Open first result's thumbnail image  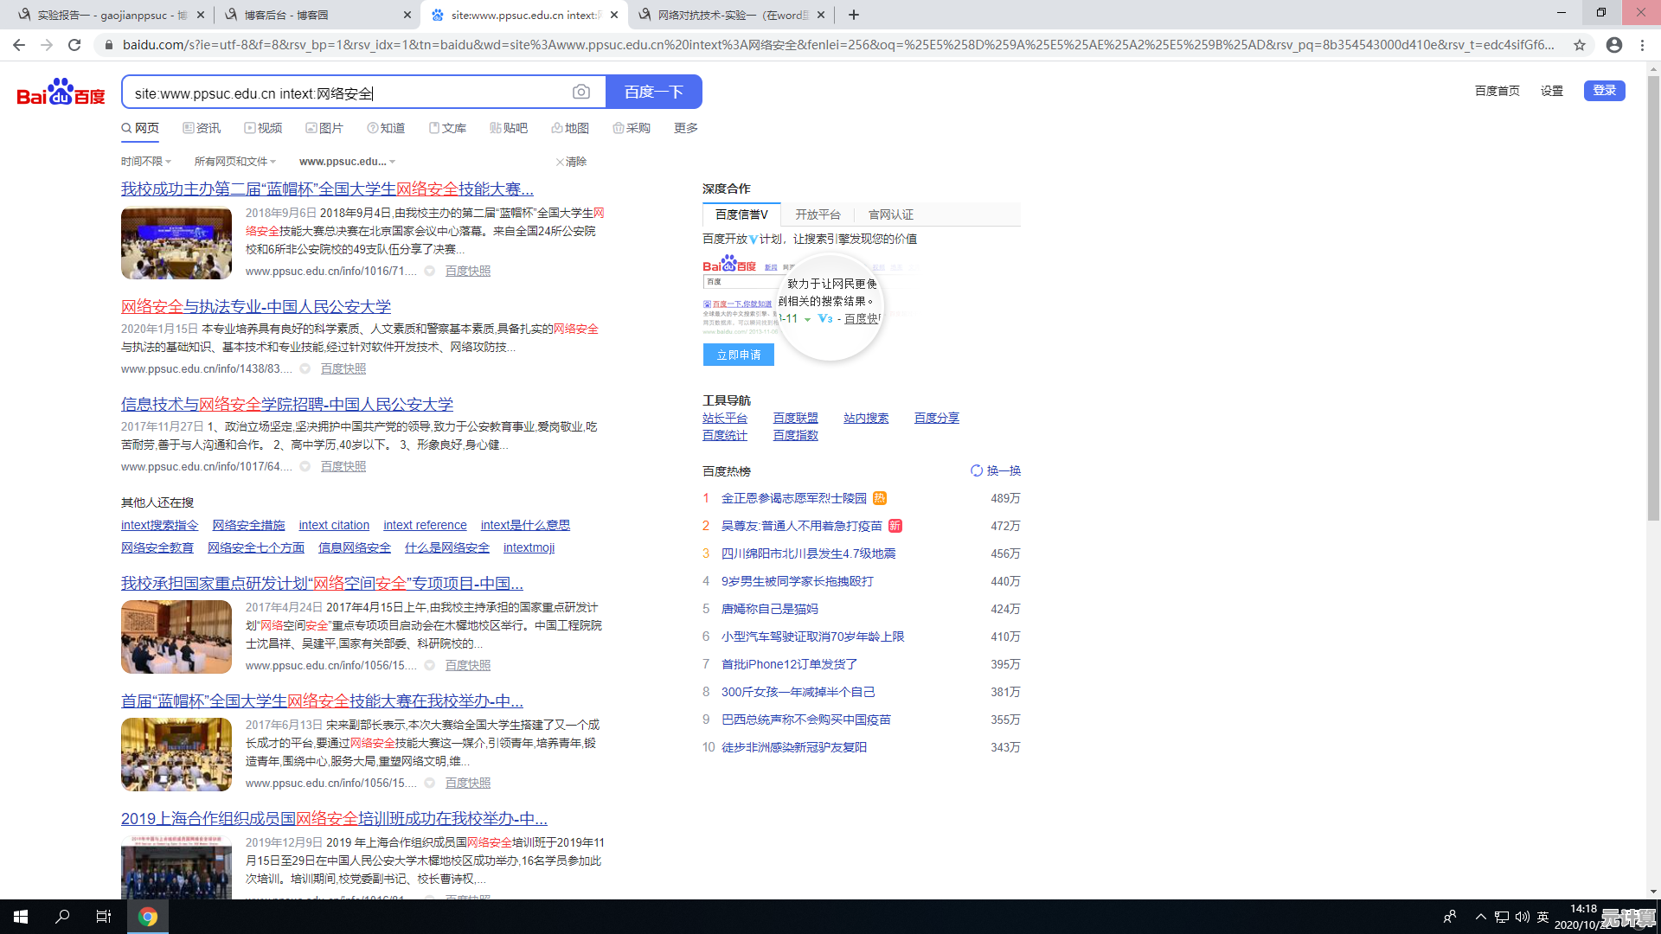[176, 243]
